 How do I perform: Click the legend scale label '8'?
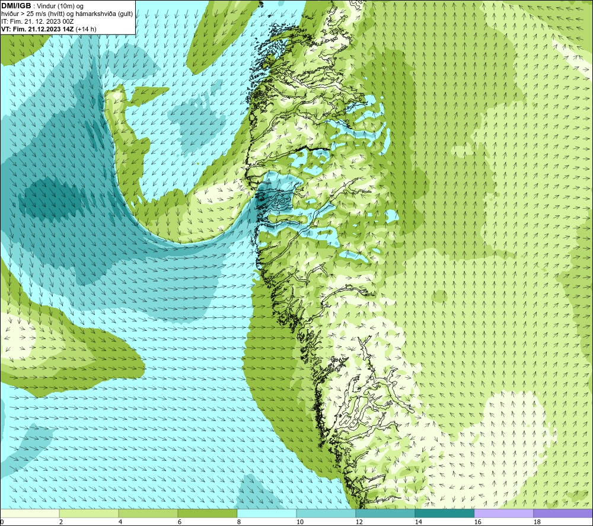click(x=239, y=522)
